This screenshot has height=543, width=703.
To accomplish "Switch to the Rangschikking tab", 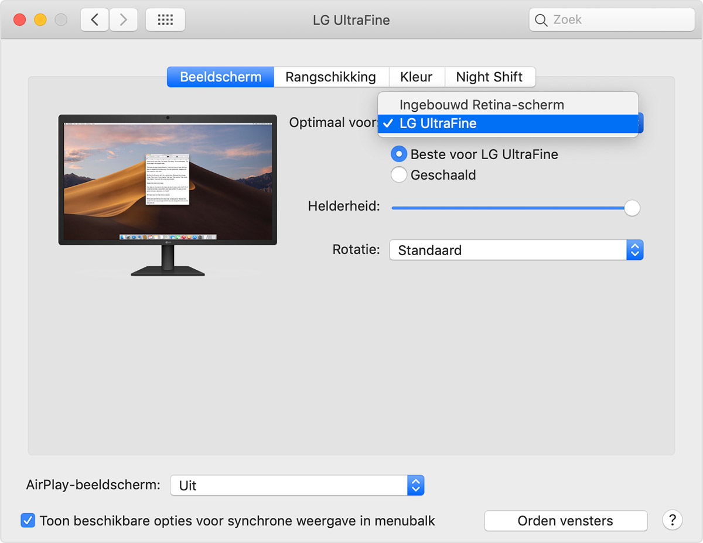I will click(330, 77).
